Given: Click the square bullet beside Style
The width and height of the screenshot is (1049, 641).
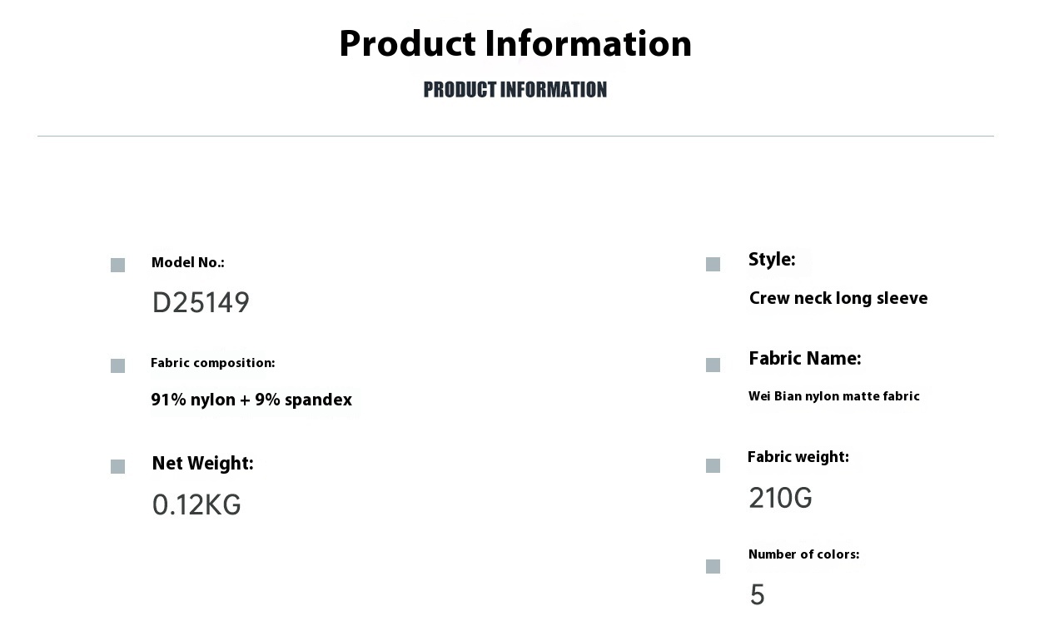Looking at the screenshot, I should [x=713, y=265].
